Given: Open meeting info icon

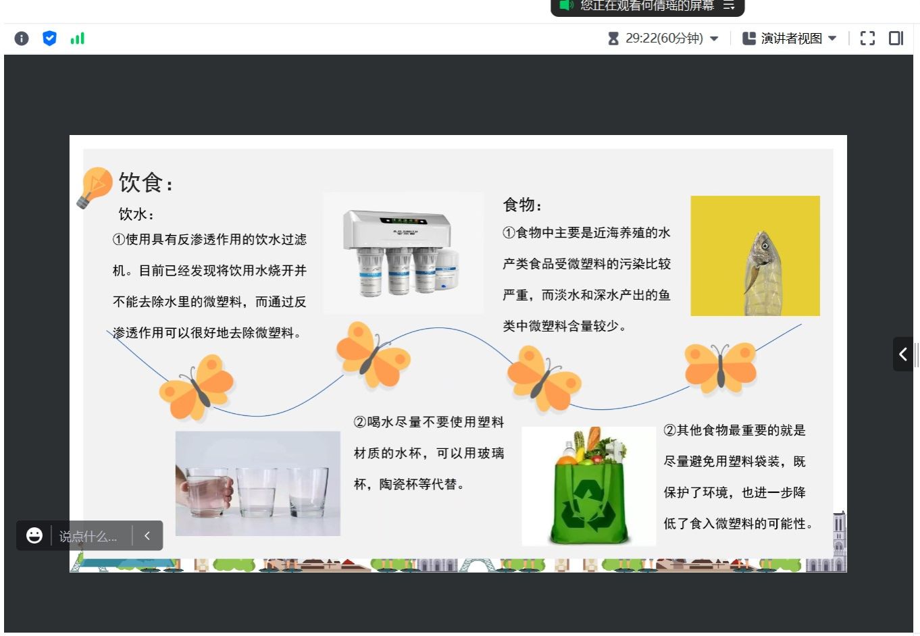Looking at the screenshot, I should (22, 38).
